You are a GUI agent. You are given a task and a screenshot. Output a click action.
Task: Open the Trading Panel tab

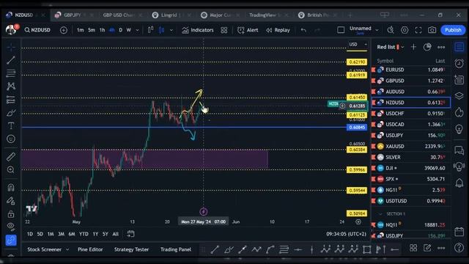[176, 249]
